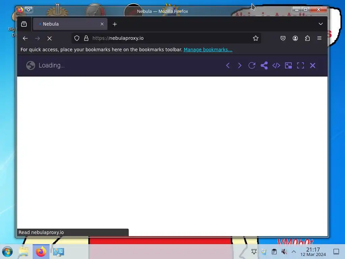Viewport: 345px width, 259px height.
Task: Bookmark this page with star icon
Action: coord(255,38)
